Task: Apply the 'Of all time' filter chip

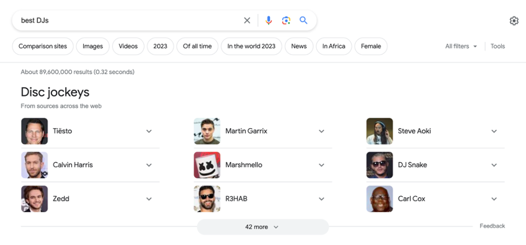Action: [197, 46]
